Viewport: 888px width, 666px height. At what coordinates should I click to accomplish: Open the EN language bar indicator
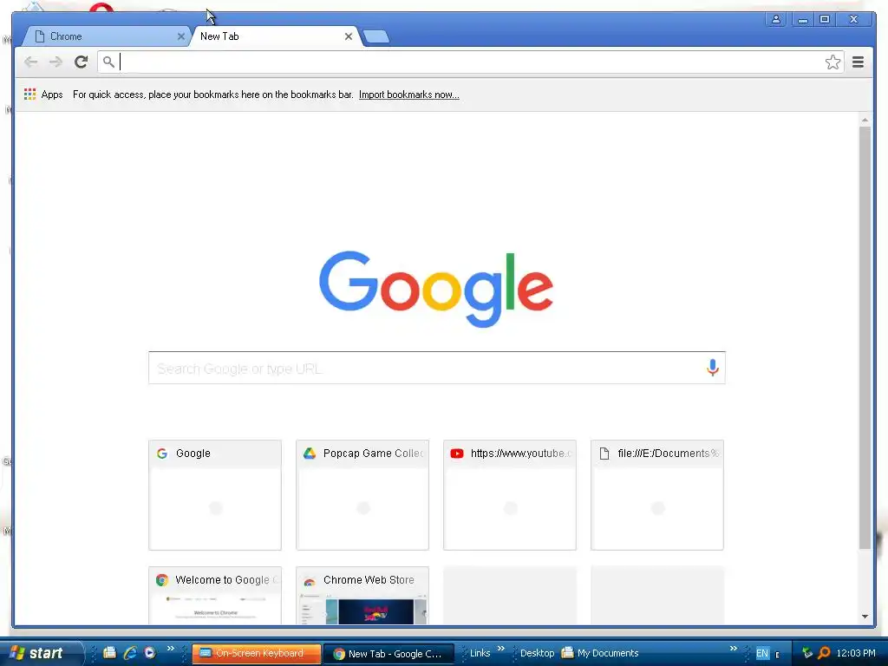[762, 654]
